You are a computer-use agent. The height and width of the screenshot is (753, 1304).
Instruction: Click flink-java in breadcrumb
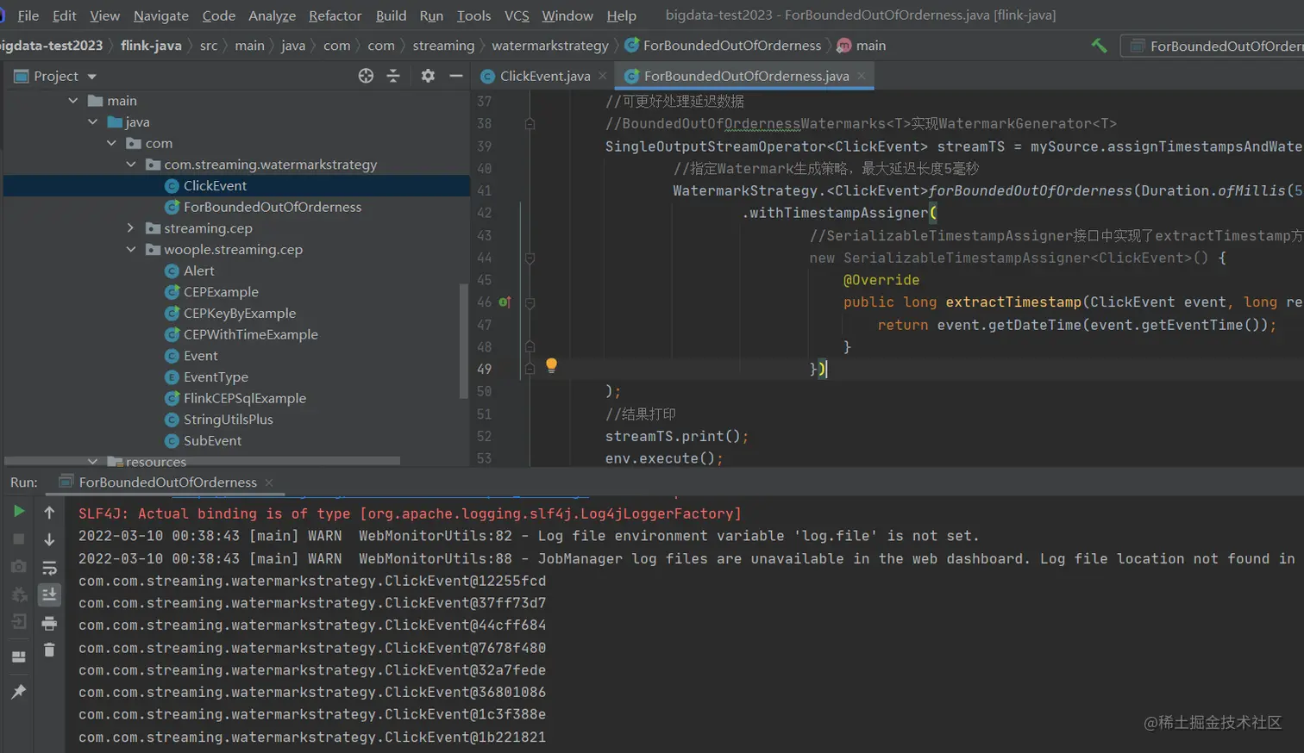coord(151,46)
